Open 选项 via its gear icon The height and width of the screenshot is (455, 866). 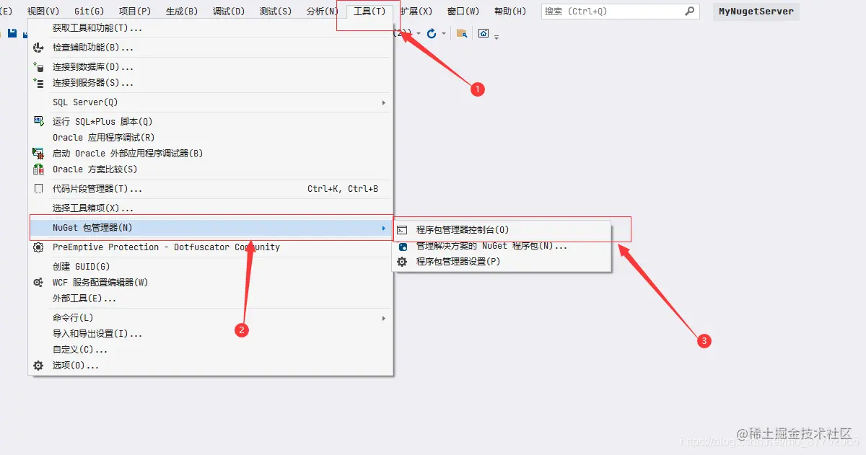click(38, 366)
